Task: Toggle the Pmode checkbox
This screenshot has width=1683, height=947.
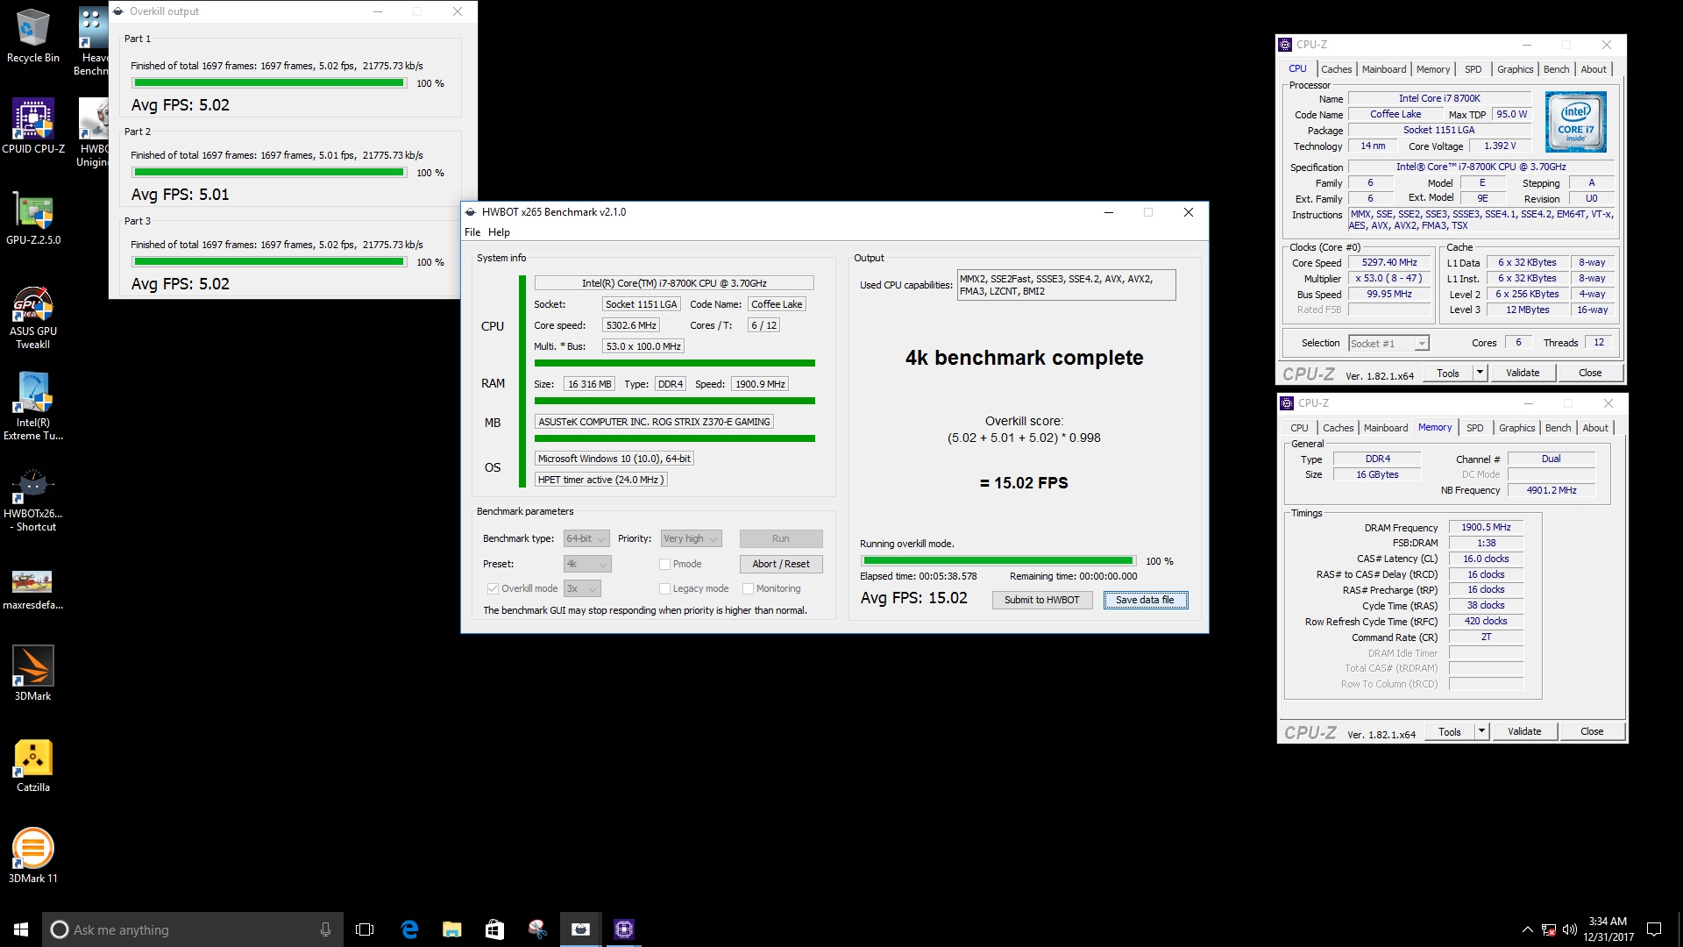Action: 664,564
